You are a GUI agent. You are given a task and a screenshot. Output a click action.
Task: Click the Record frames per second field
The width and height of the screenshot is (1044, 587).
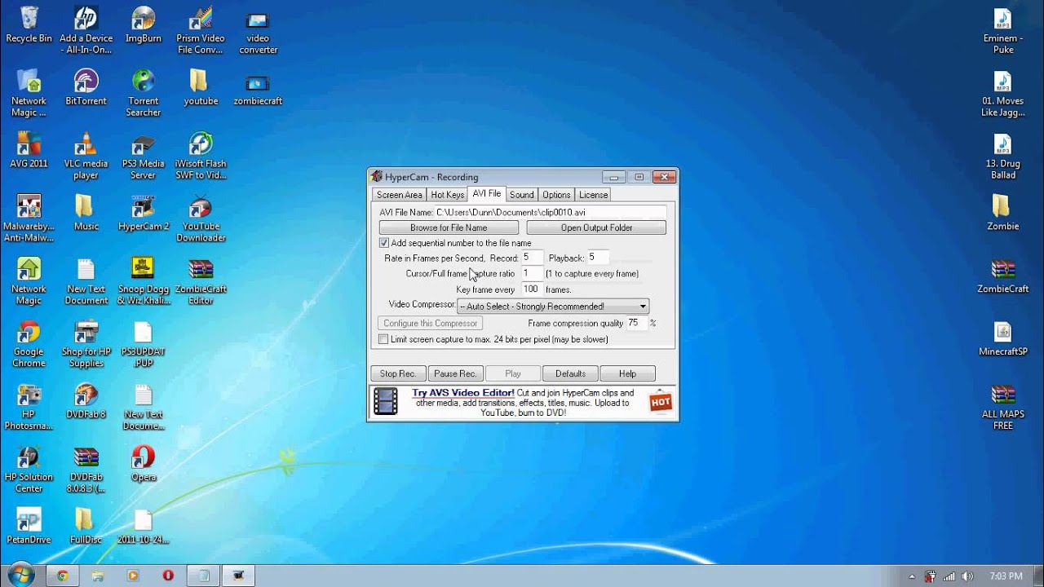532,258
